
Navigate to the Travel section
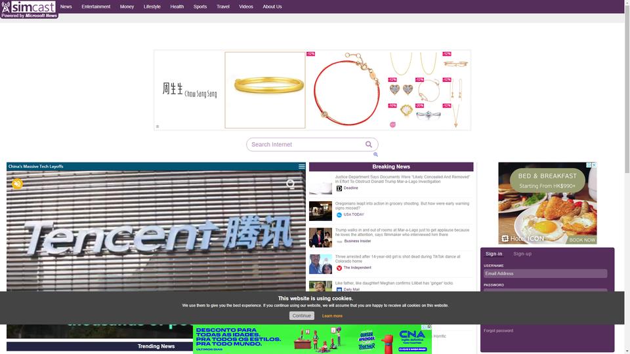click(x=223, y=7)
